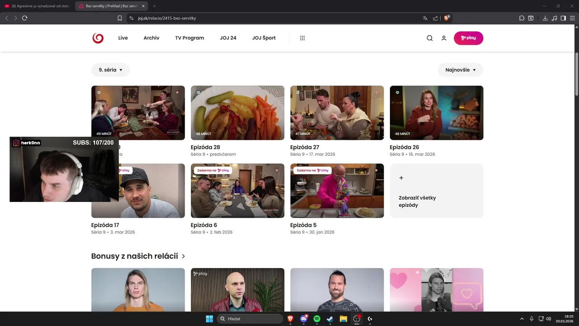
Task: Play the Epizóda 5 kitchen thumbnail
Action: coord(337,191)
